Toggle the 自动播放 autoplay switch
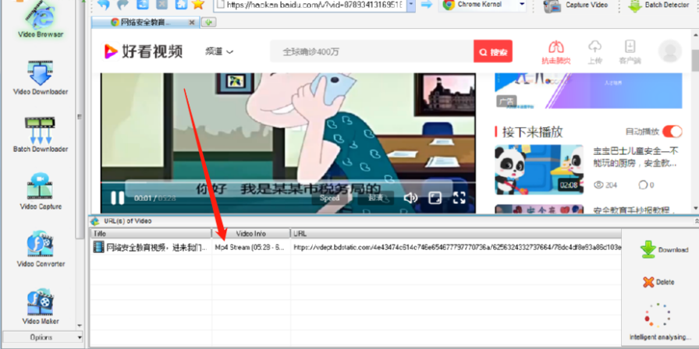Image resolution: width=699 pixels, height=349 pixels. pyautogui.click(x=672, y=132)
